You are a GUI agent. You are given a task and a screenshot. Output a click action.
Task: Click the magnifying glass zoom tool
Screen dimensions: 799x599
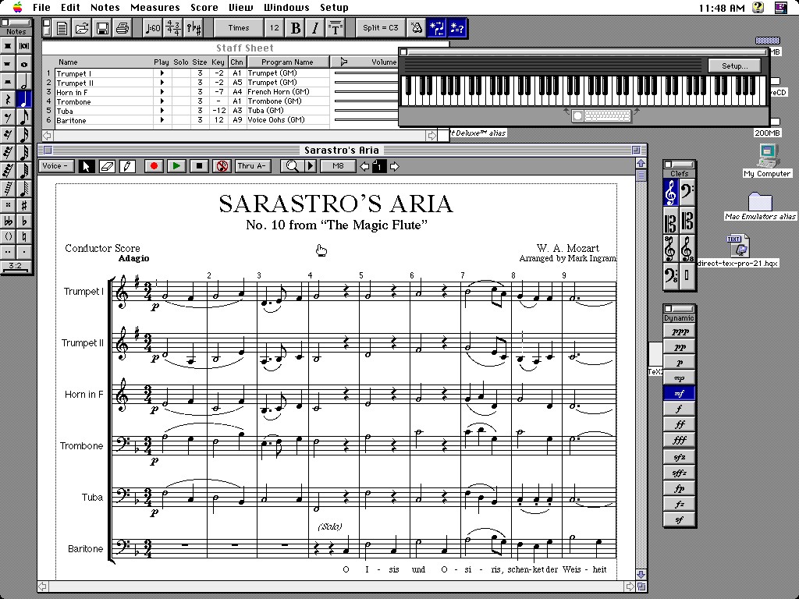tap(293, 166)
